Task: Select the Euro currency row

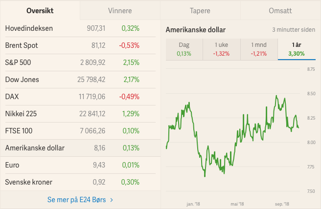Action: 80,165
